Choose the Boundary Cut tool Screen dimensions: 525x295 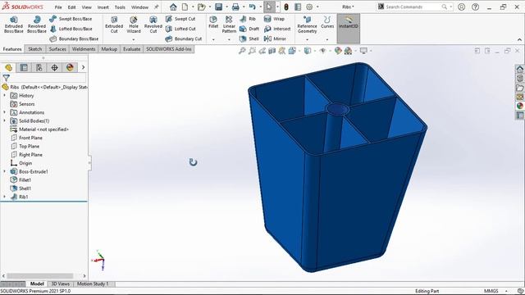[184, 39]
